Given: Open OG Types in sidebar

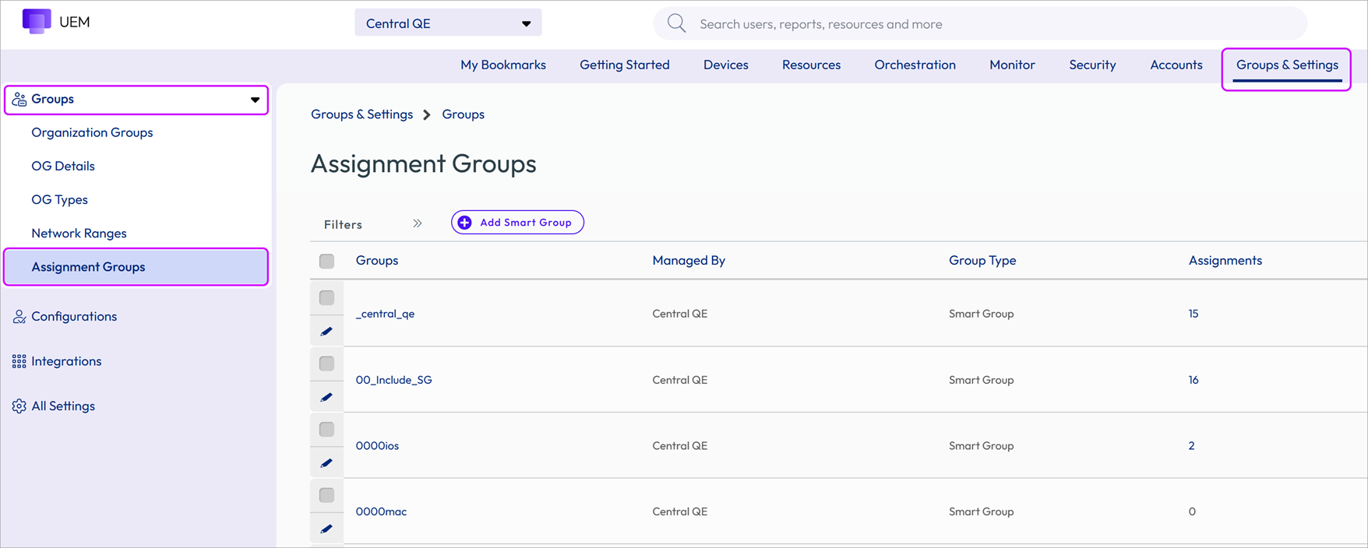Looking at the screenshot, I should pos(60,199).
